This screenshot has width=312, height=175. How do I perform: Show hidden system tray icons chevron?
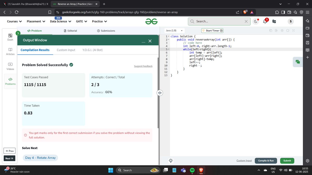tap(259, 170)
